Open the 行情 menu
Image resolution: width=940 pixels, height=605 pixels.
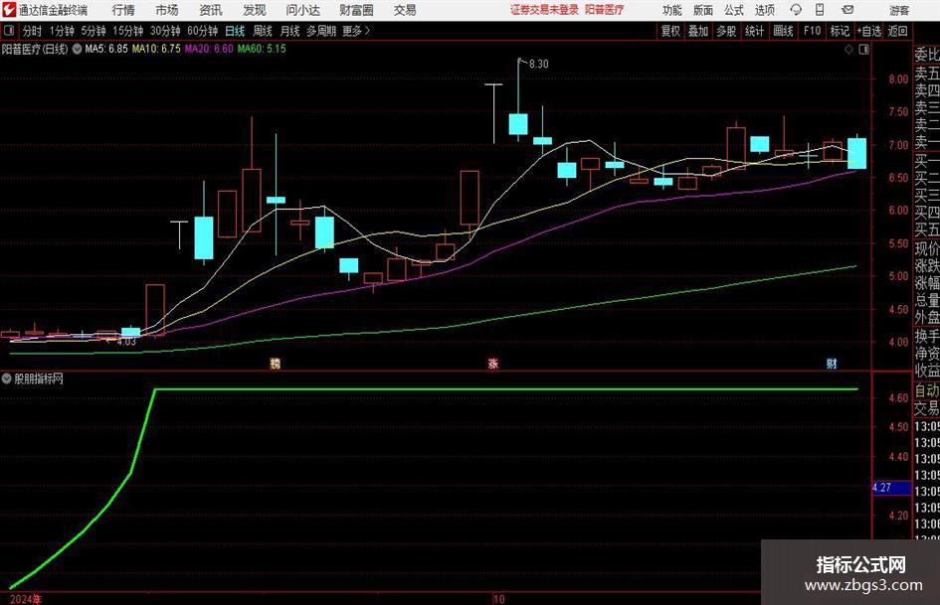(123, 10)
